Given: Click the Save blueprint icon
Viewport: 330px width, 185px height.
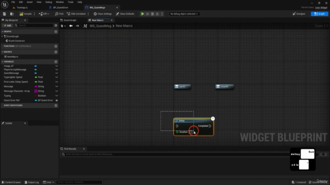Looking at the screenshot, I should click(5, 14).
